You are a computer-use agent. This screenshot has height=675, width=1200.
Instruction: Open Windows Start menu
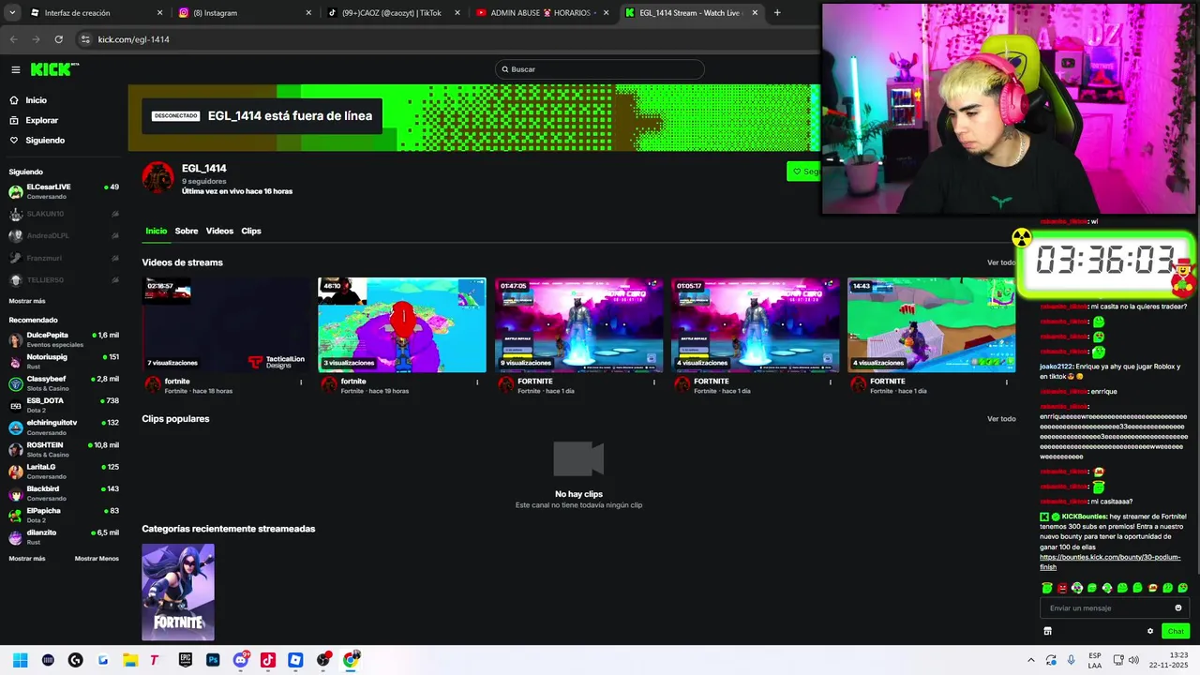20,660
